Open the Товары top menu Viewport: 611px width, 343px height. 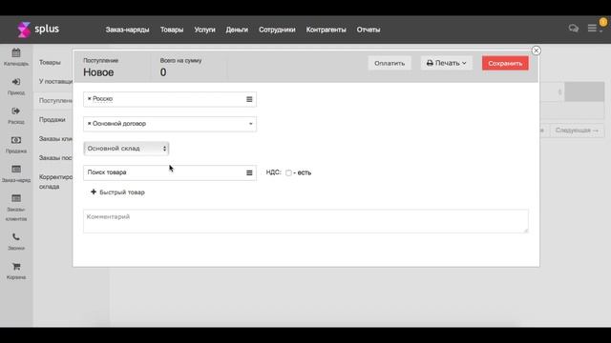pos(172,30)
